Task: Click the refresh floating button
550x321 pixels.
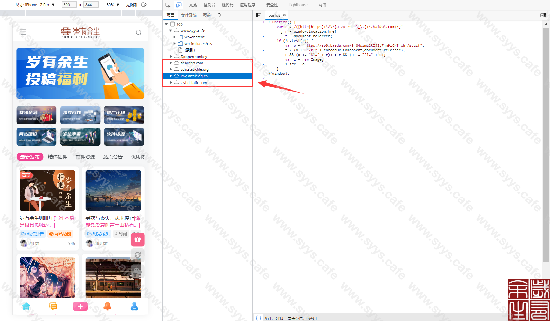Action: click(137, 255)
